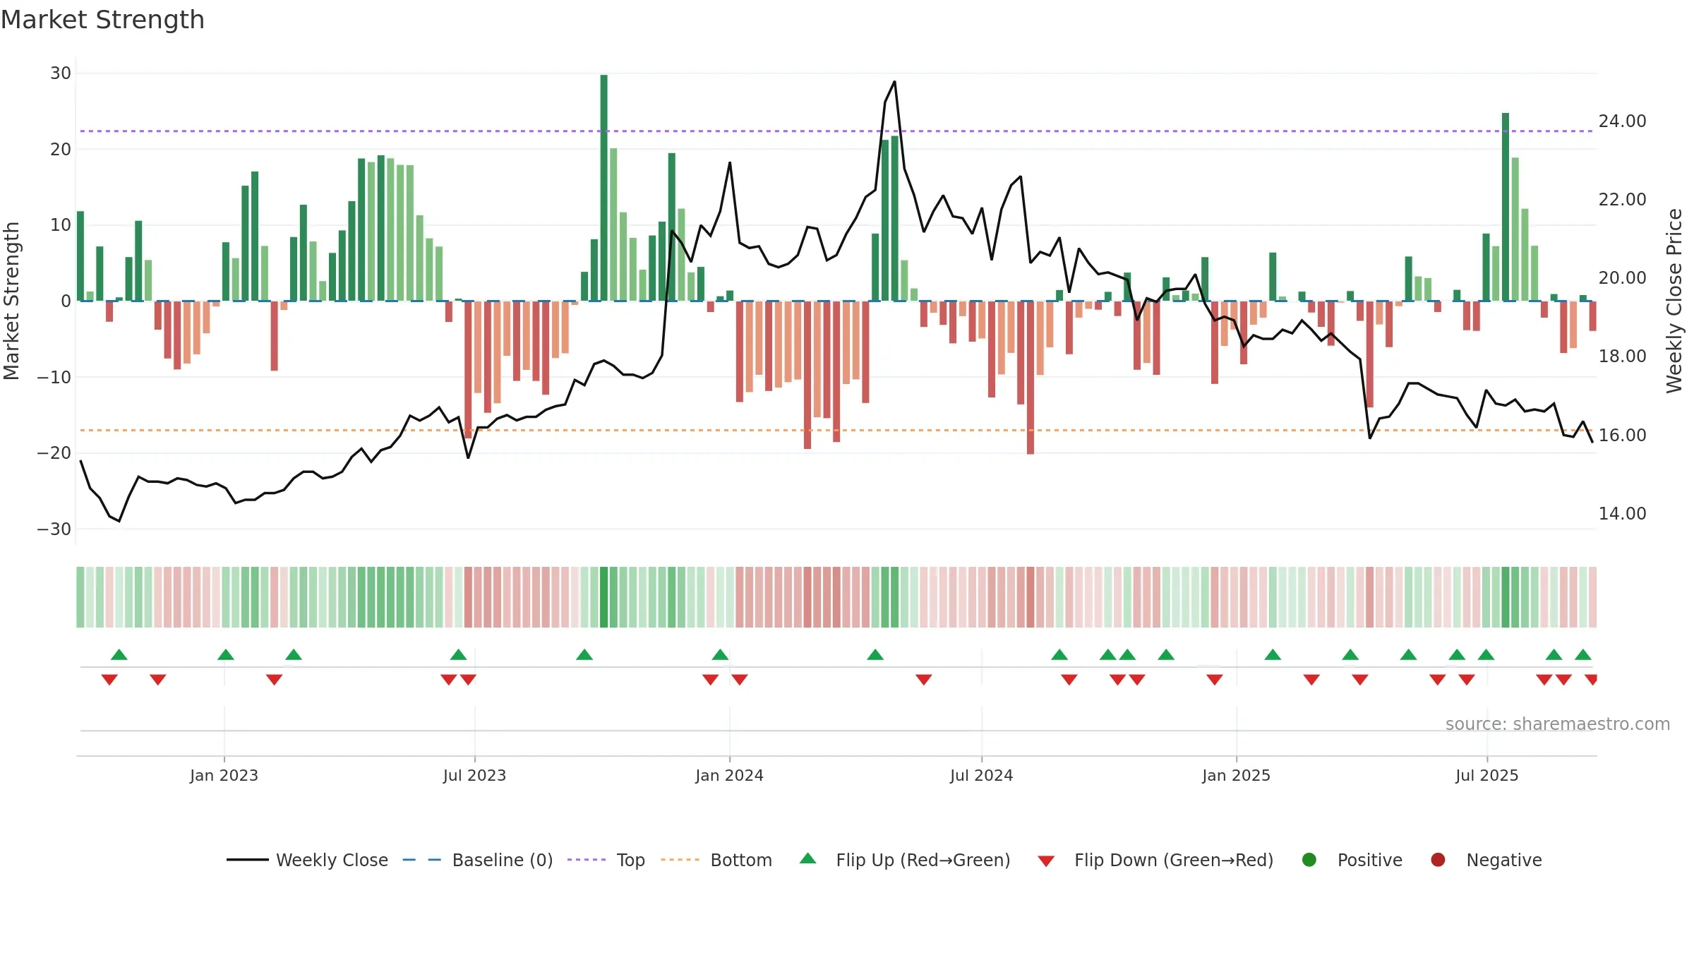Click the 14.00 right axis price label
1694x953 pixels.
1622,514
